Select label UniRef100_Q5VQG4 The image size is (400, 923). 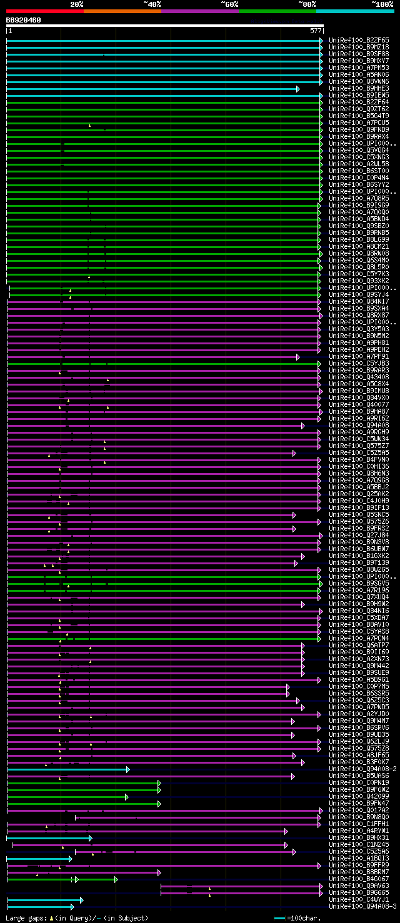tap(359, 151)
